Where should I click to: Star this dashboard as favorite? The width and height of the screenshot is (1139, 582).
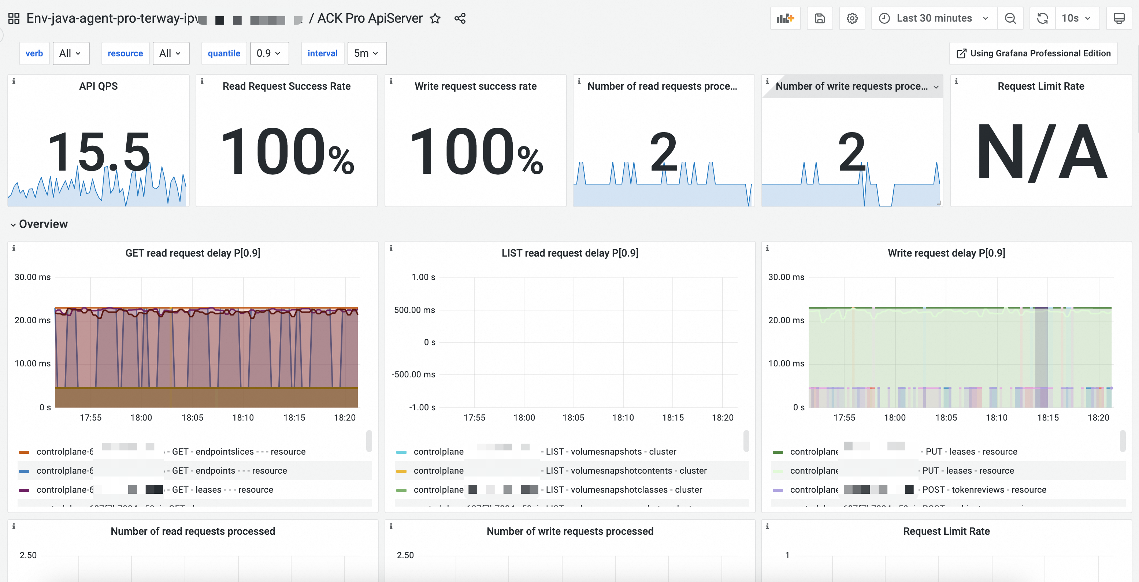tap(435, 18)
